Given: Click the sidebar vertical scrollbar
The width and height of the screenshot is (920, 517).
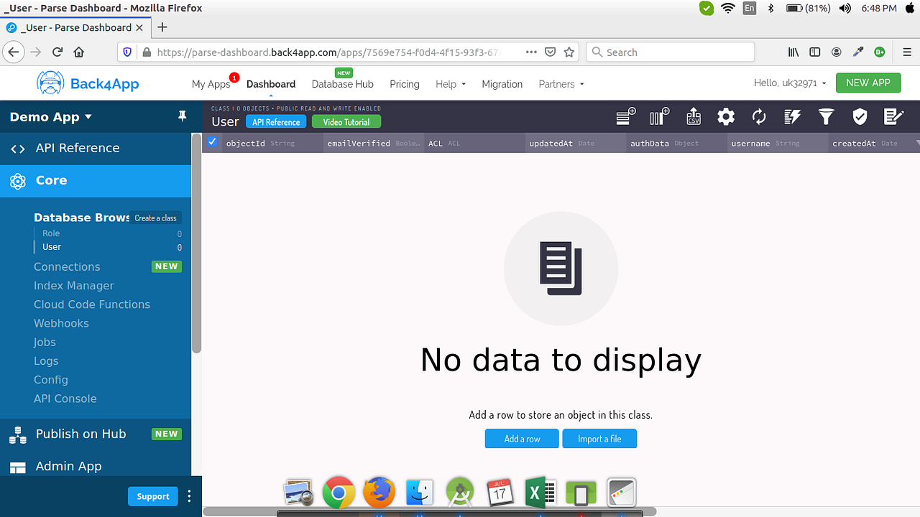Looking at the screenshot, I should point(196,243).
